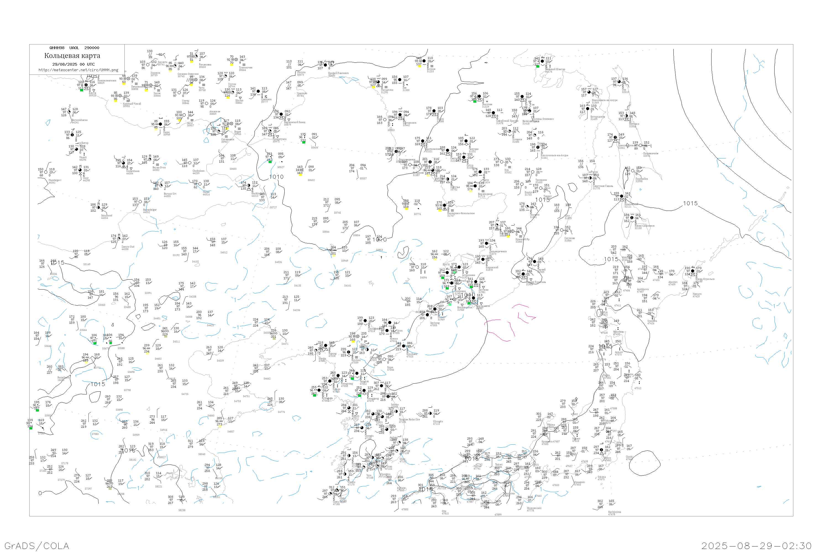Click the Чита 30758 station label
829x552 pixels.
click(x=202, y=89)
